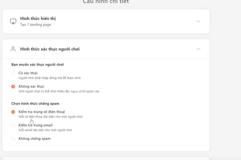This screenshot has width=241, height=160.
Task: Click the Bạn muốn xác thực người chơi heading
Action: [x=37, y=65]
